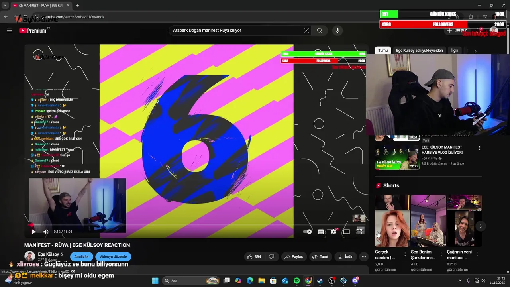Image resolution: width=510 pixels, height=287 pixels.
Task: Open options menu for Harbiye Vlog video
Action: pos(480,148)
